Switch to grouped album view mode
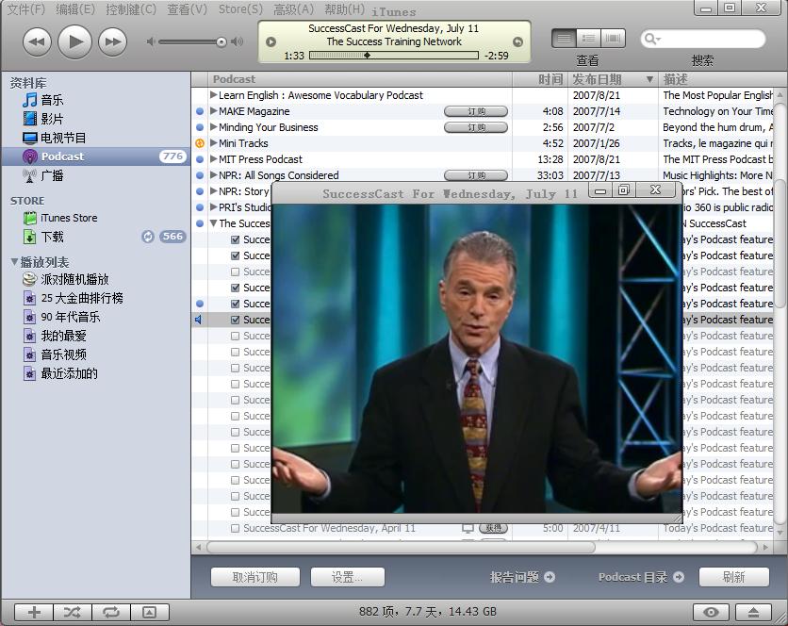The image size is (788, 626). [588, 39]
